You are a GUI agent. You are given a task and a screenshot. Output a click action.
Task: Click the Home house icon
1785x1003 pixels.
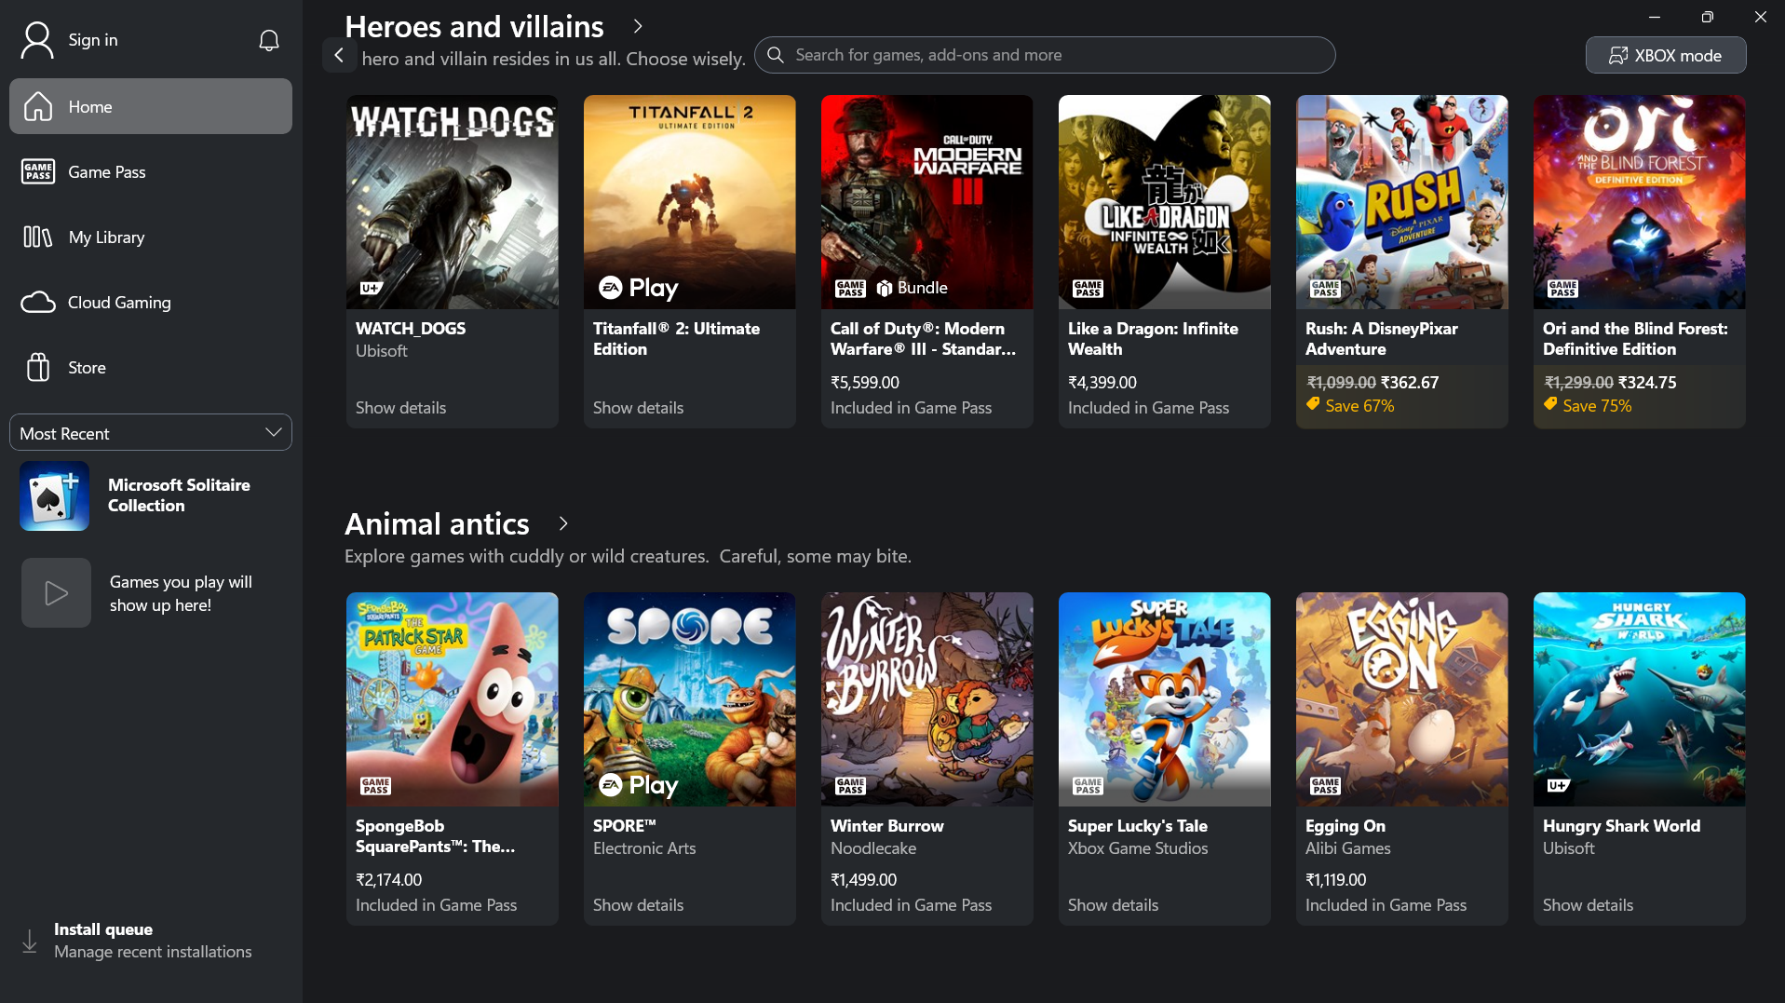tap(38, 106)
